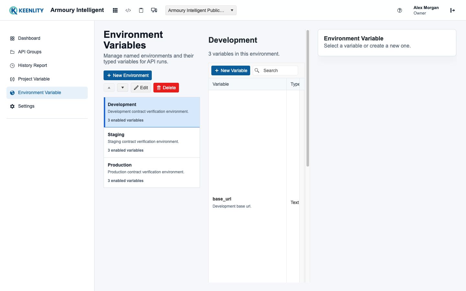This screenshot has width=466, height=291.
Task: Open API Groups in sidebar
Action: coord(47,52)
